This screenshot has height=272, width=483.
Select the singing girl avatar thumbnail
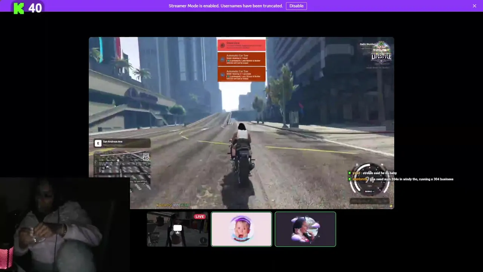pos(305,229)
